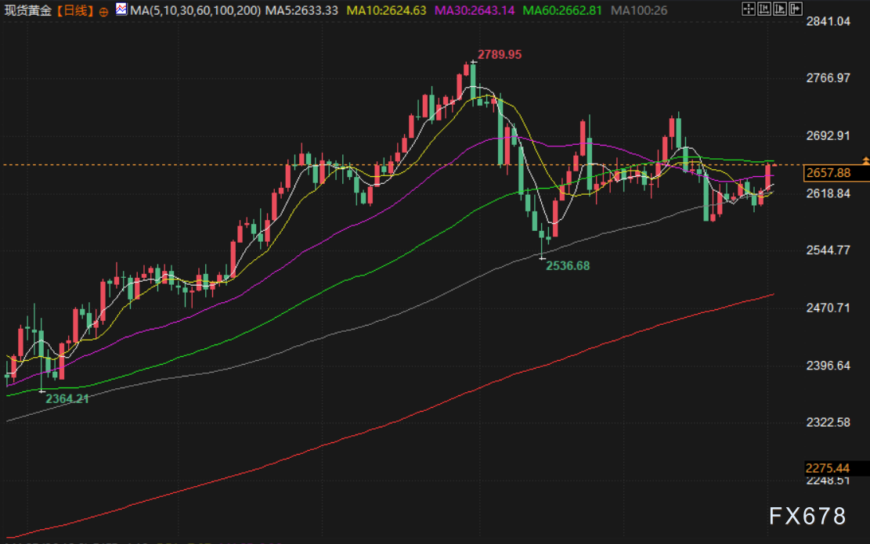Screen dimensions: 870x544
Task: Click the 2364.21 low price marker
Action: click(x=67, y=398)
